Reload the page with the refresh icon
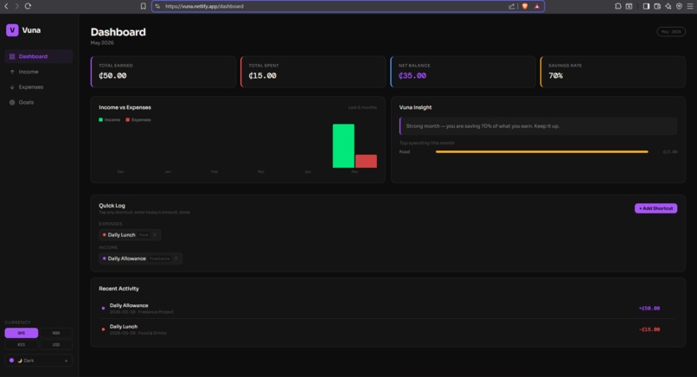 pos(28,6)
